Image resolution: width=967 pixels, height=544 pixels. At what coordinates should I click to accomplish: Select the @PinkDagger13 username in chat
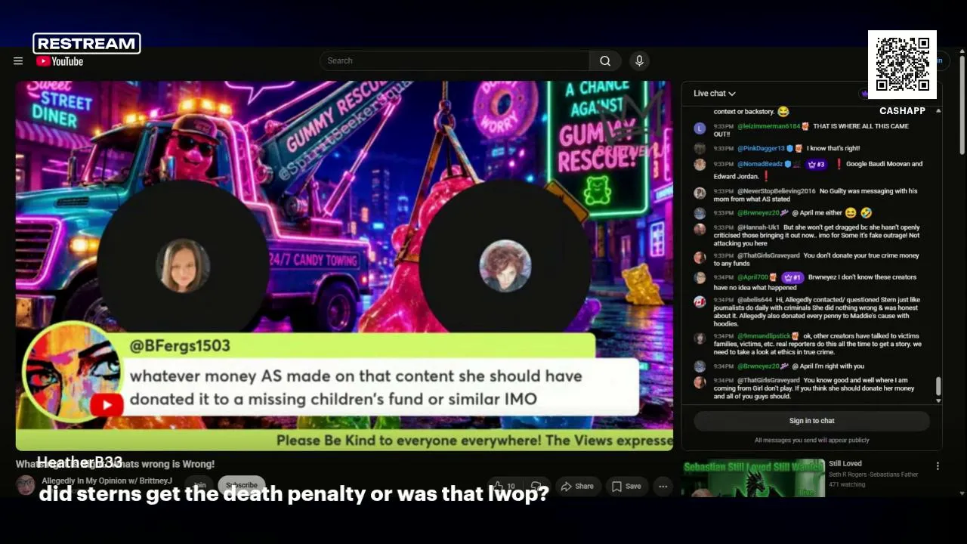tap(761, 148)
